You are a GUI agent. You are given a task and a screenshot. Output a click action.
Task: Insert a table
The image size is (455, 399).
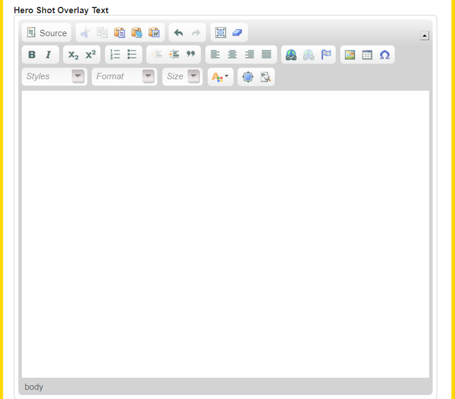[367, 55]
